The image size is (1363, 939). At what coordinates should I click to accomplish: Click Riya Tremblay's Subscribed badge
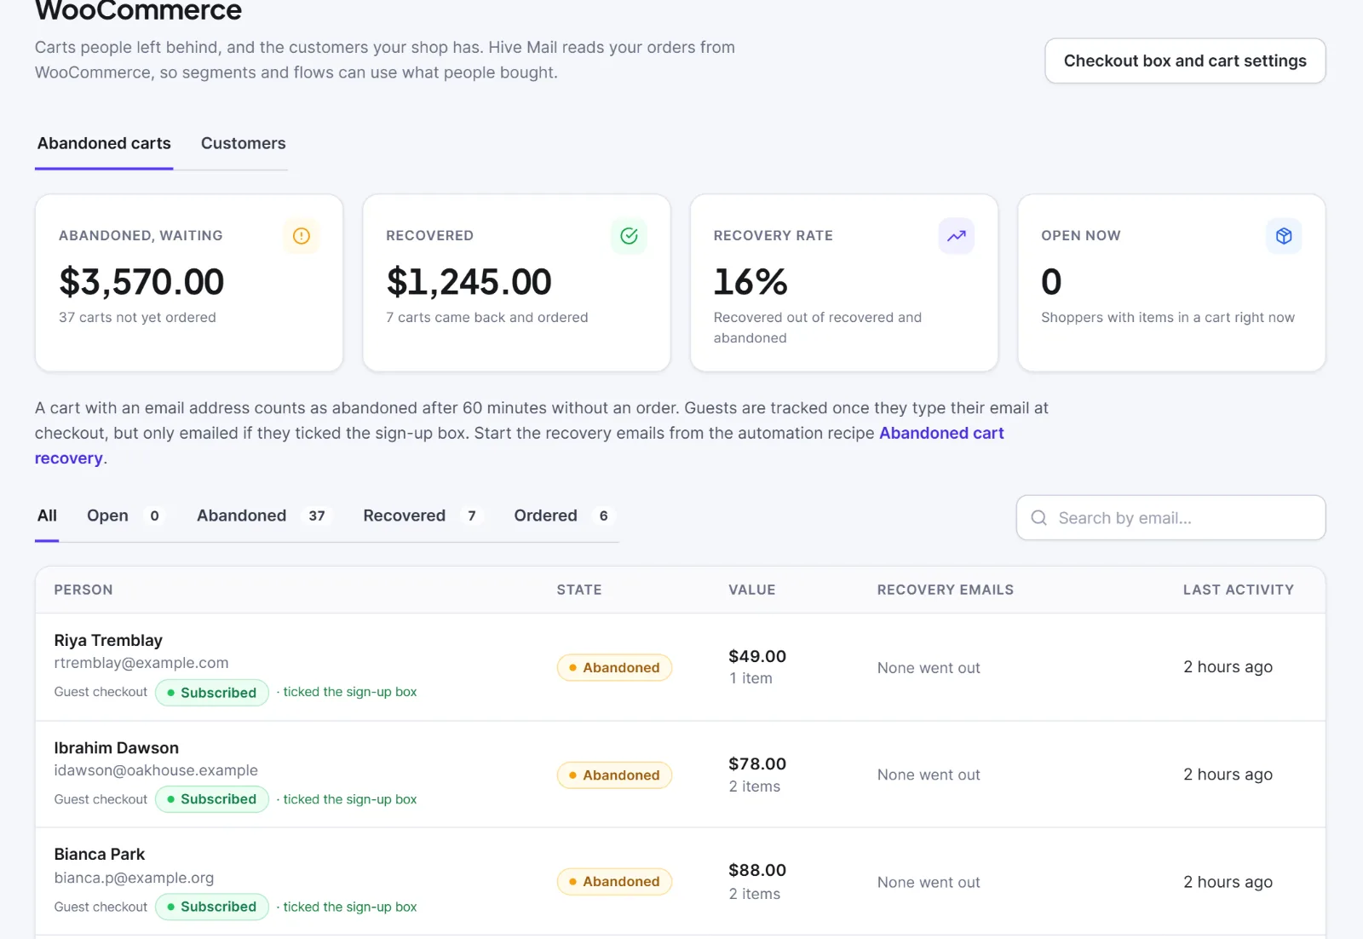click(212, 693)
